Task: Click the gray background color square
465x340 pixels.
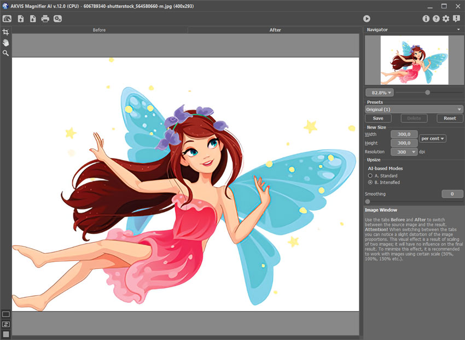Action: pos(6,335)
